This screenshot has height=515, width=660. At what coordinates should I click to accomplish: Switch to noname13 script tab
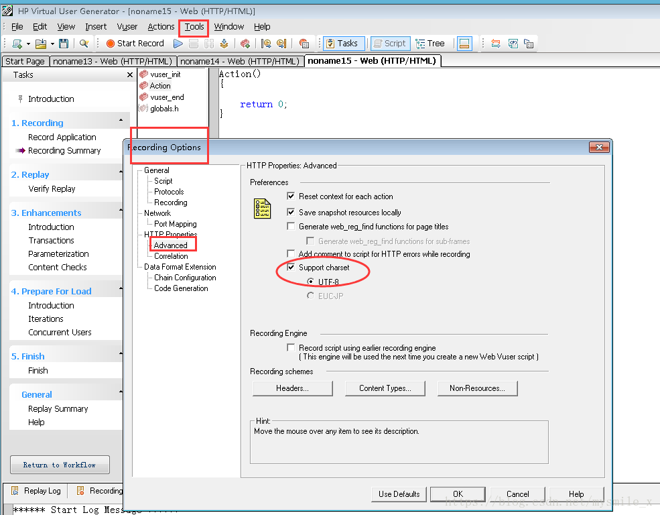coord(113,62)
